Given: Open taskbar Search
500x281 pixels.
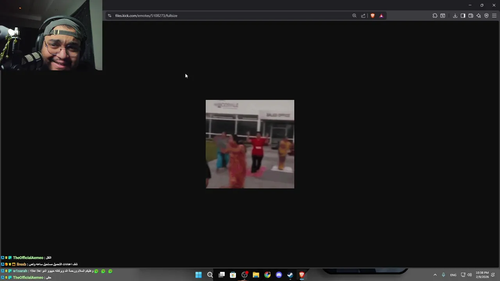Looking at the screenshot, I should click(x=210, y=275).
